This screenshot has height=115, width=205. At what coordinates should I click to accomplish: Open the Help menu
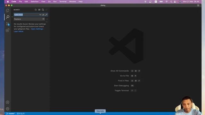[80, 2]
